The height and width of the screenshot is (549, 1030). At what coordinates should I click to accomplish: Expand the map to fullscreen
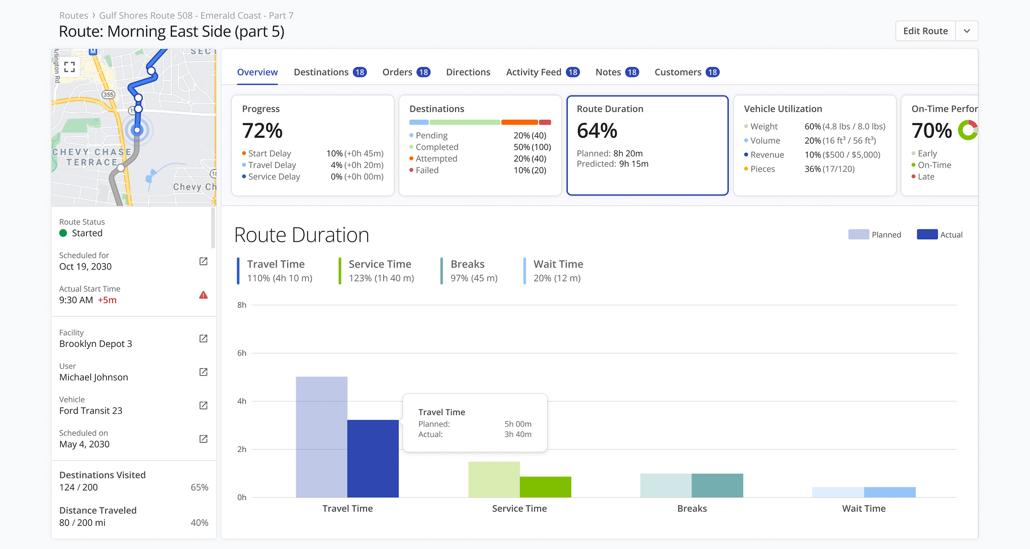coord(70,67)
